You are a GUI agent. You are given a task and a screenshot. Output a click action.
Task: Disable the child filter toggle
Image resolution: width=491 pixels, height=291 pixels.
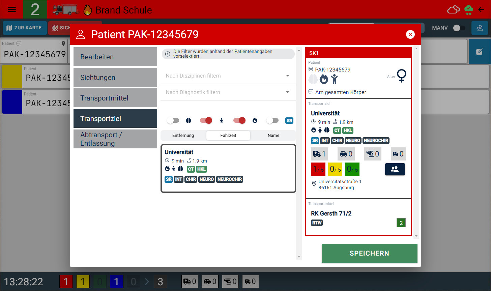pos(206,120)
